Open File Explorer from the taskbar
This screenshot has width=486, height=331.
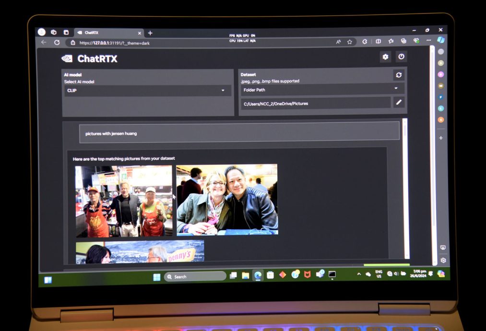point(246,275)
